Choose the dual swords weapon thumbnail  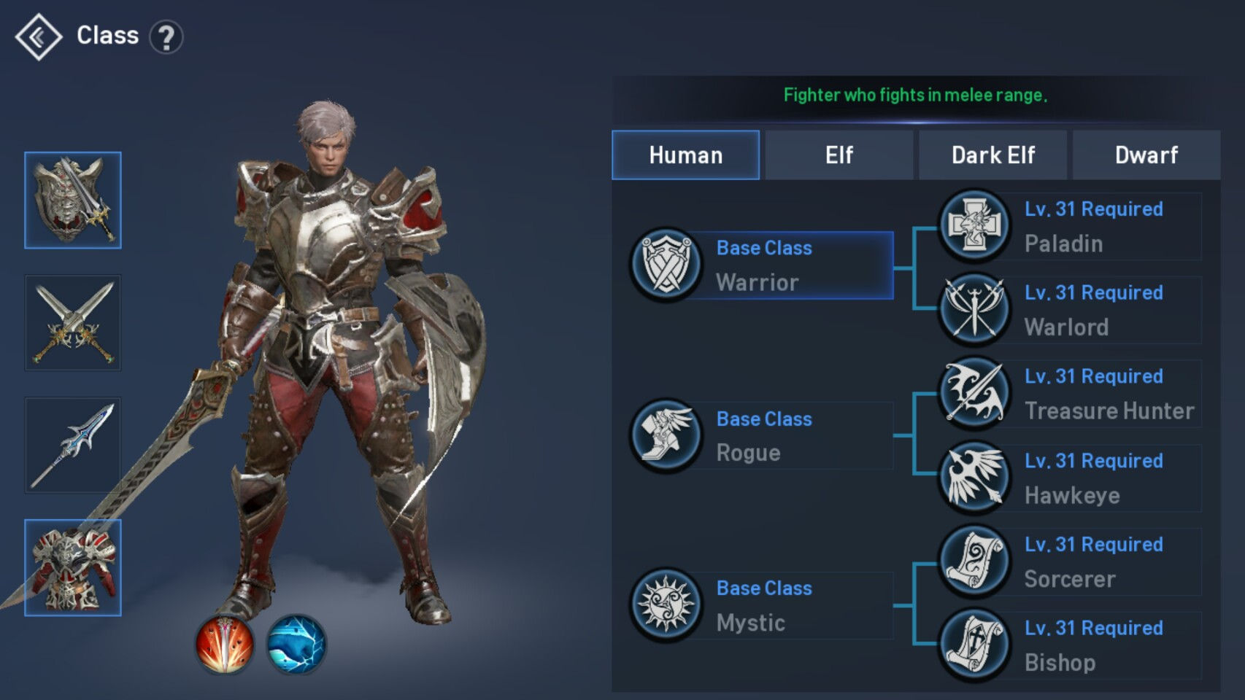(x=73, y=323)
